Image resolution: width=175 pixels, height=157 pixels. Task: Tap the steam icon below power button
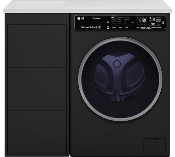[108, 27]
